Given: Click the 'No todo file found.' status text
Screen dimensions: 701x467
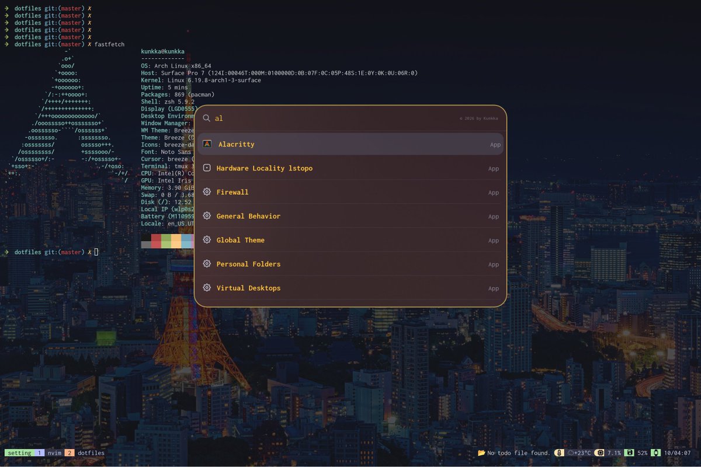Looking at the screenshot, I should coord(519,453).
